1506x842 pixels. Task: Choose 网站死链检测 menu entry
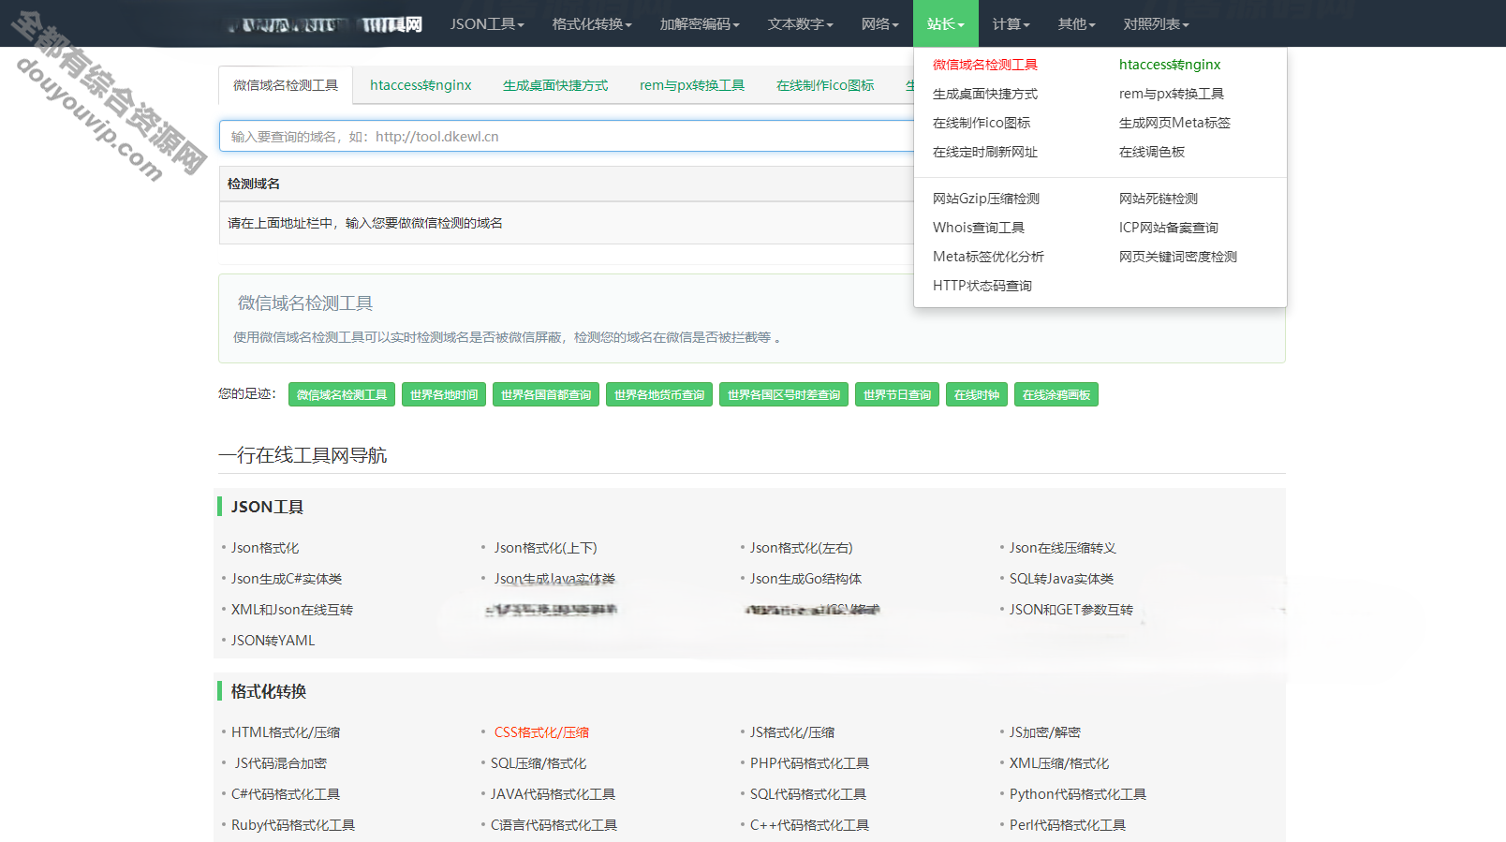(1159, 199)
